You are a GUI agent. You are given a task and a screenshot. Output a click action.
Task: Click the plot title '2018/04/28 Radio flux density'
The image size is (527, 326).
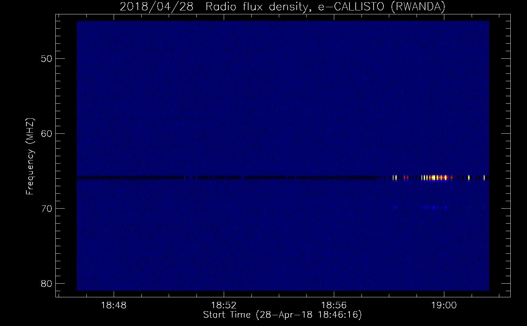pyautogui.click(x=282, y=6)
